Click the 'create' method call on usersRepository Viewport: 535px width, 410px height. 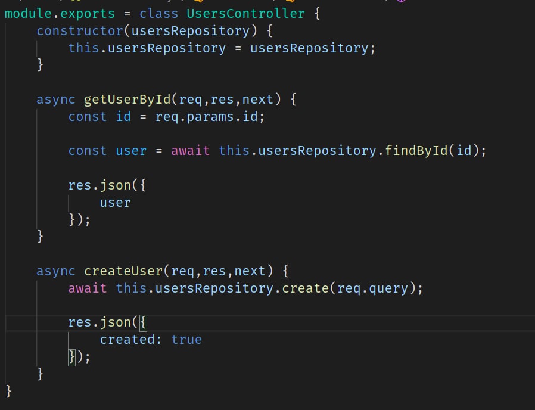coord(305,288)
